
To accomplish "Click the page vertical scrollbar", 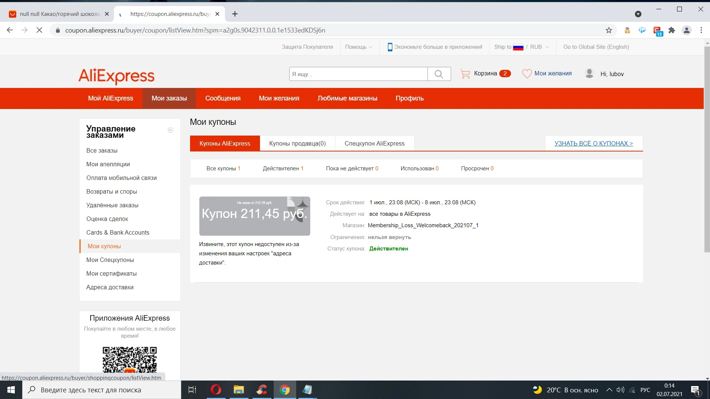I will (707, 149).
